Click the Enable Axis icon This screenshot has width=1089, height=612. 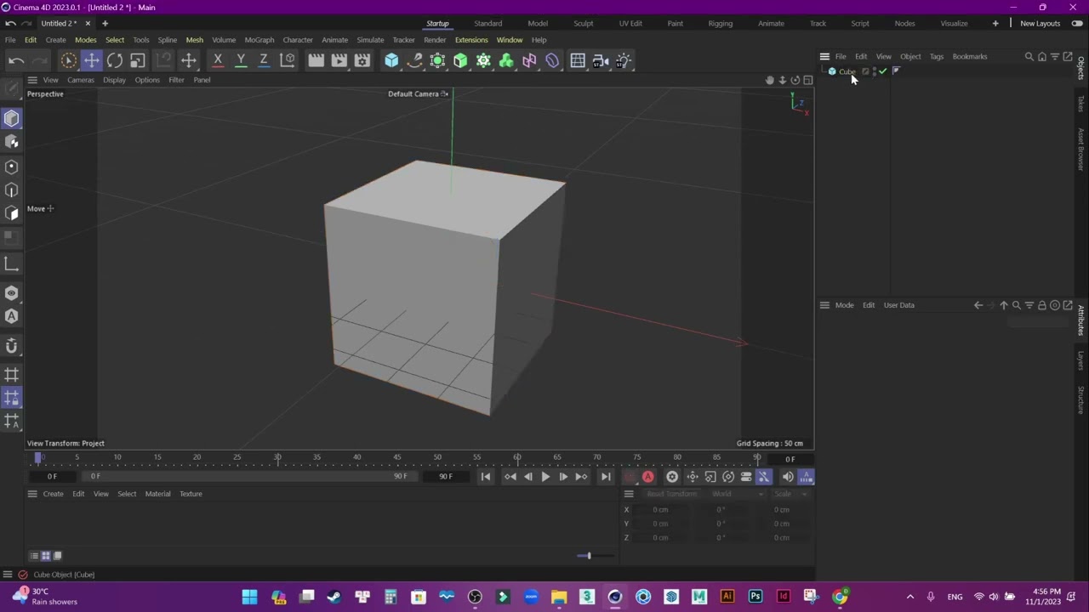click(12, 264)
